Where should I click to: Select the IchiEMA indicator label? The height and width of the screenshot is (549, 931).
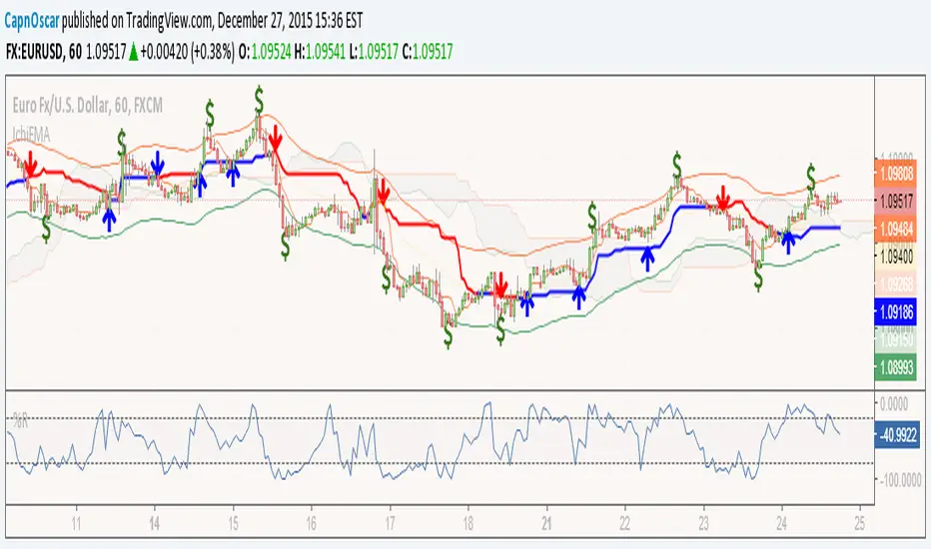[x=32, y=135]
